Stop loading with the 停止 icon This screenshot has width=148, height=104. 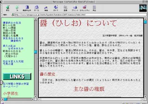pos(94,8)
